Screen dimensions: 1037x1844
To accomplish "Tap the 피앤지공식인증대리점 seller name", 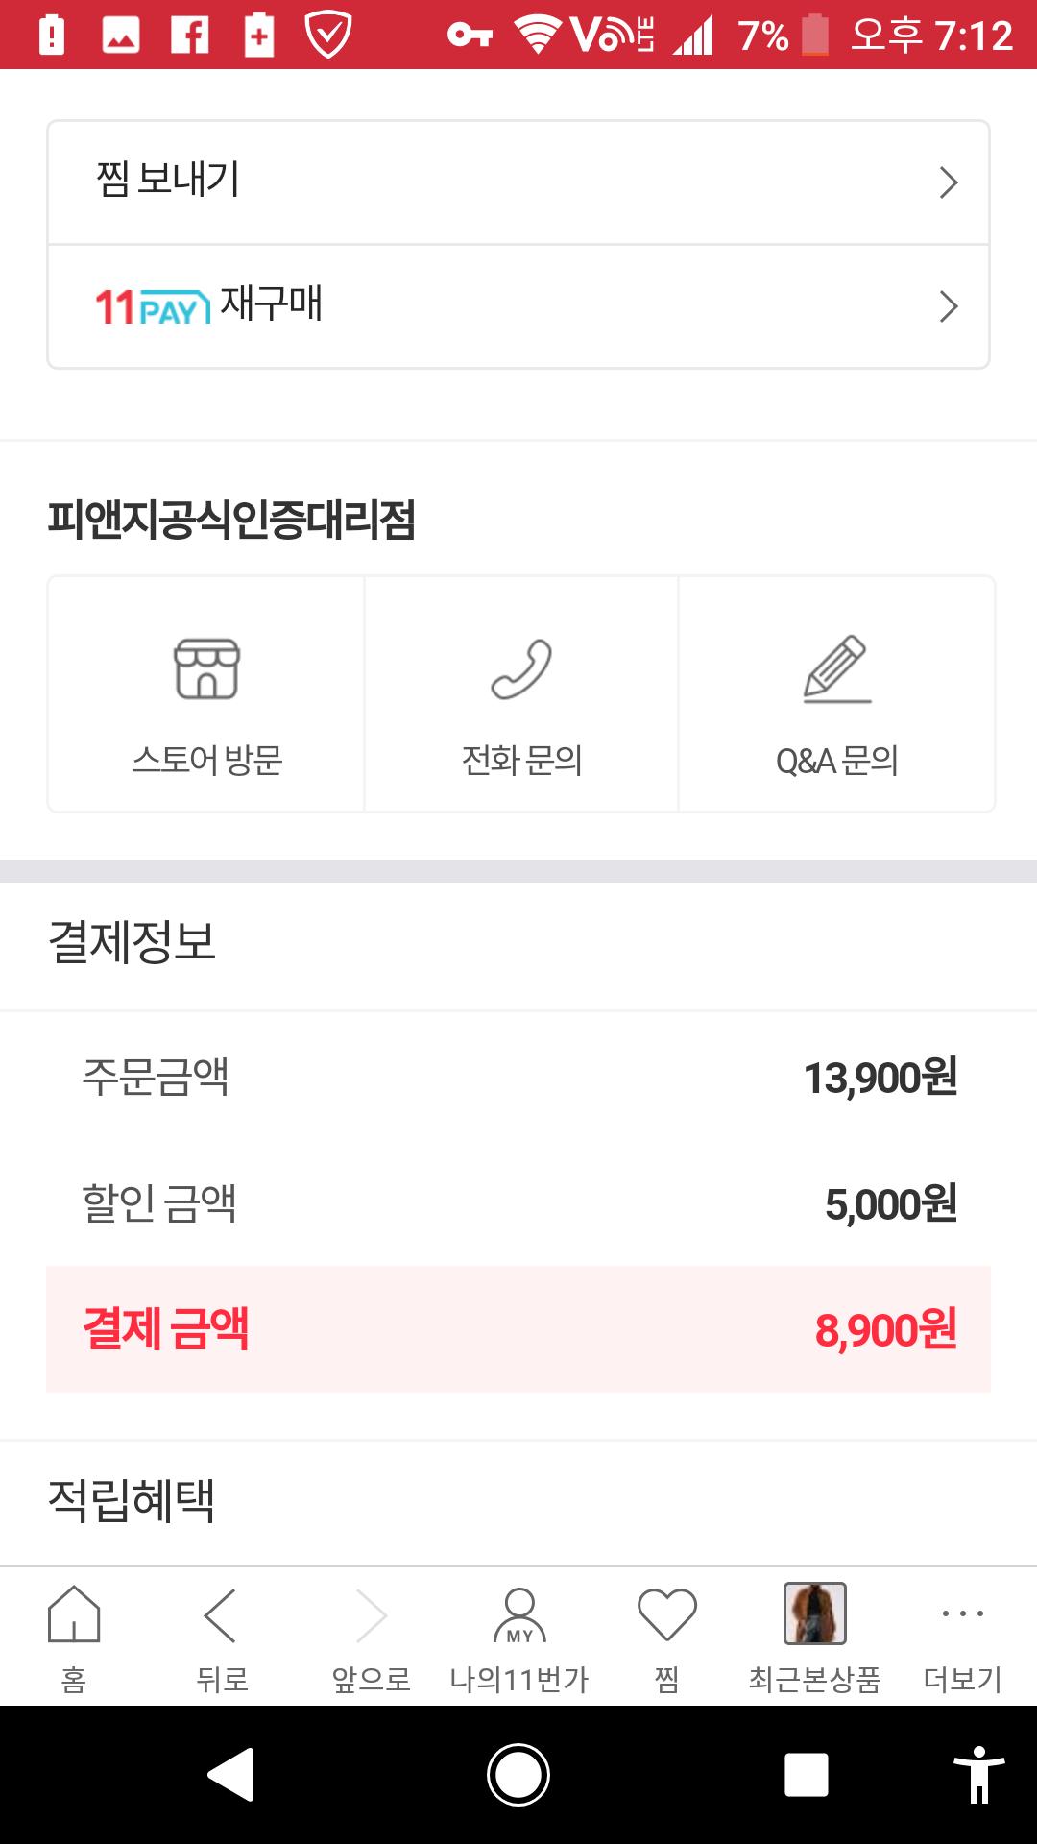I will click(231, 521).
